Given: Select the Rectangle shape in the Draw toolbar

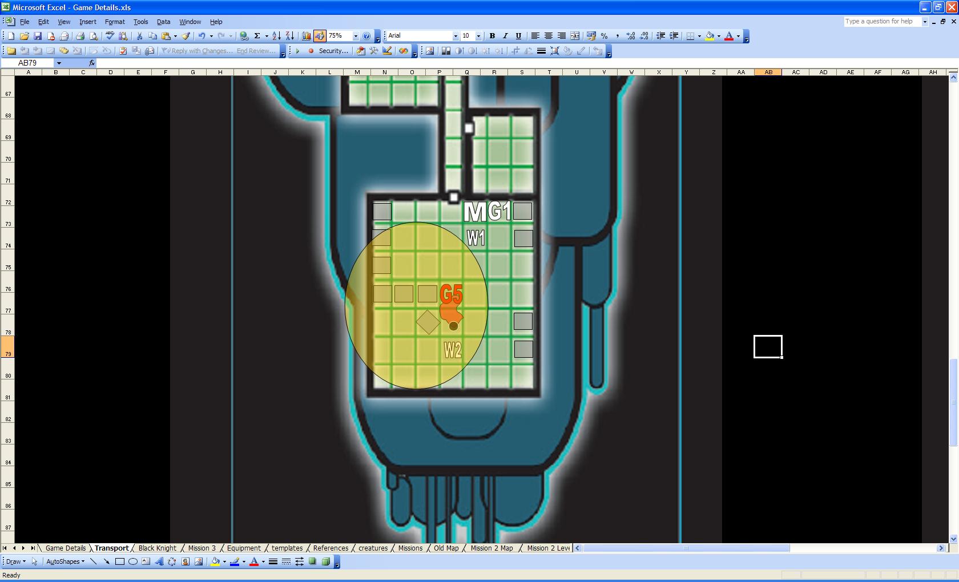Looking at the screenshot, I should point(120,561).
